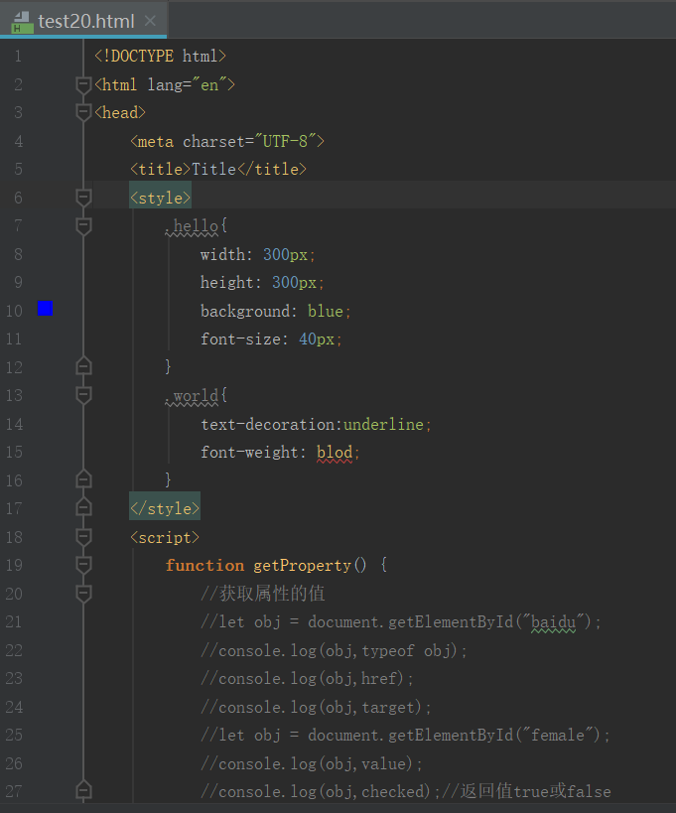
Task: Click the 'font-weight' property name
Action: 249,453
